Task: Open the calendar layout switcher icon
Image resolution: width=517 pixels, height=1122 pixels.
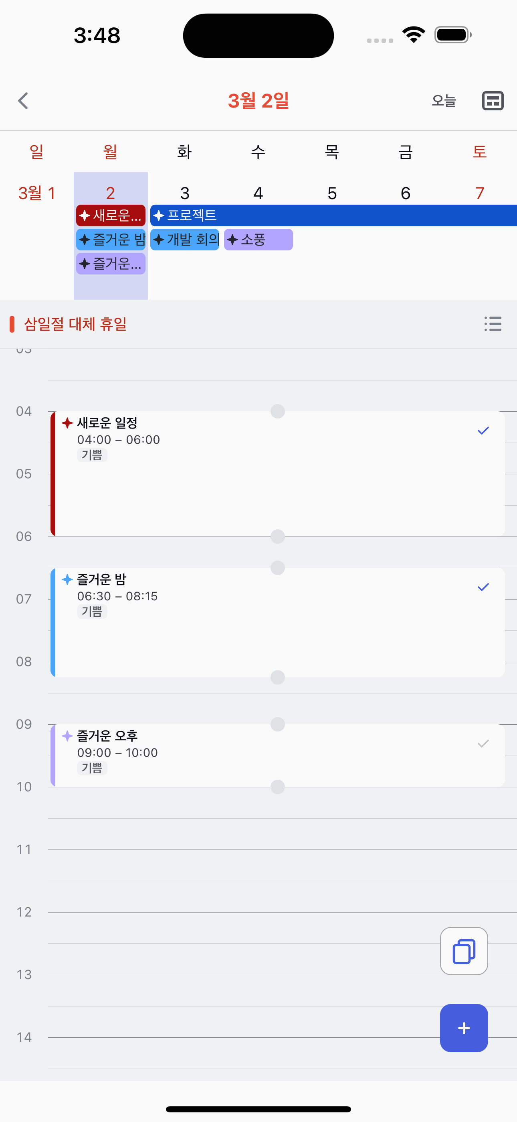Action: coord(492,101)
